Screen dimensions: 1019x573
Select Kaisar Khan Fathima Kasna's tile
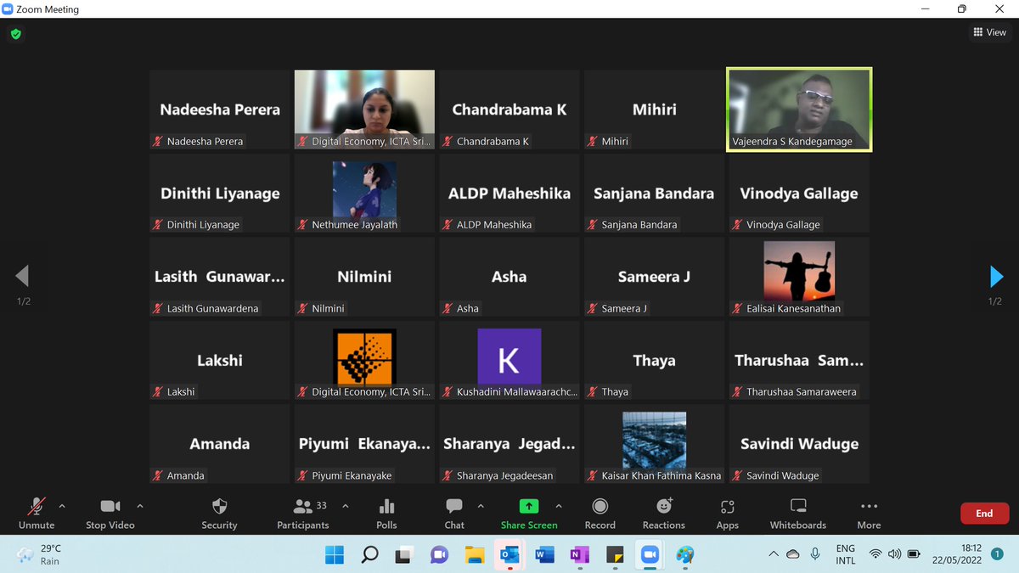tap(654, 444)
